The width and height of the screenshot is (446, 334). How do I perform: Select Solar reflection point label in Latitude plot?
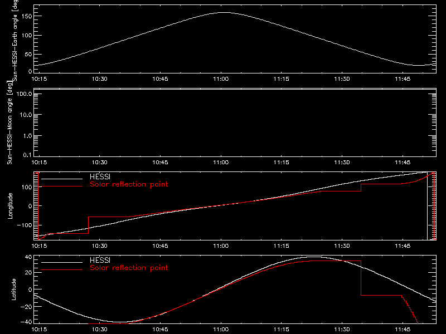[x=129, y=268]
